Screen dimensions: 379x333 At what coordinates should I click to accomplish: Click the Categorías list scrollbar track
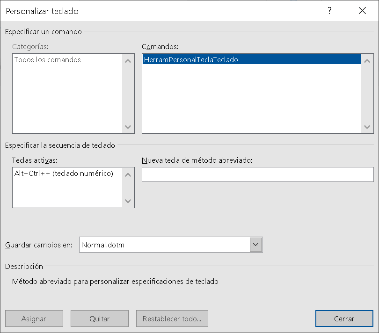click(x=128, y=94)
